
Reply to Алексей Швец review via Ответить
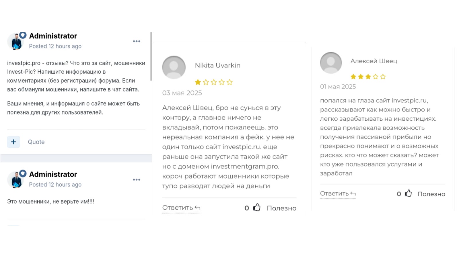pos(338,194)
